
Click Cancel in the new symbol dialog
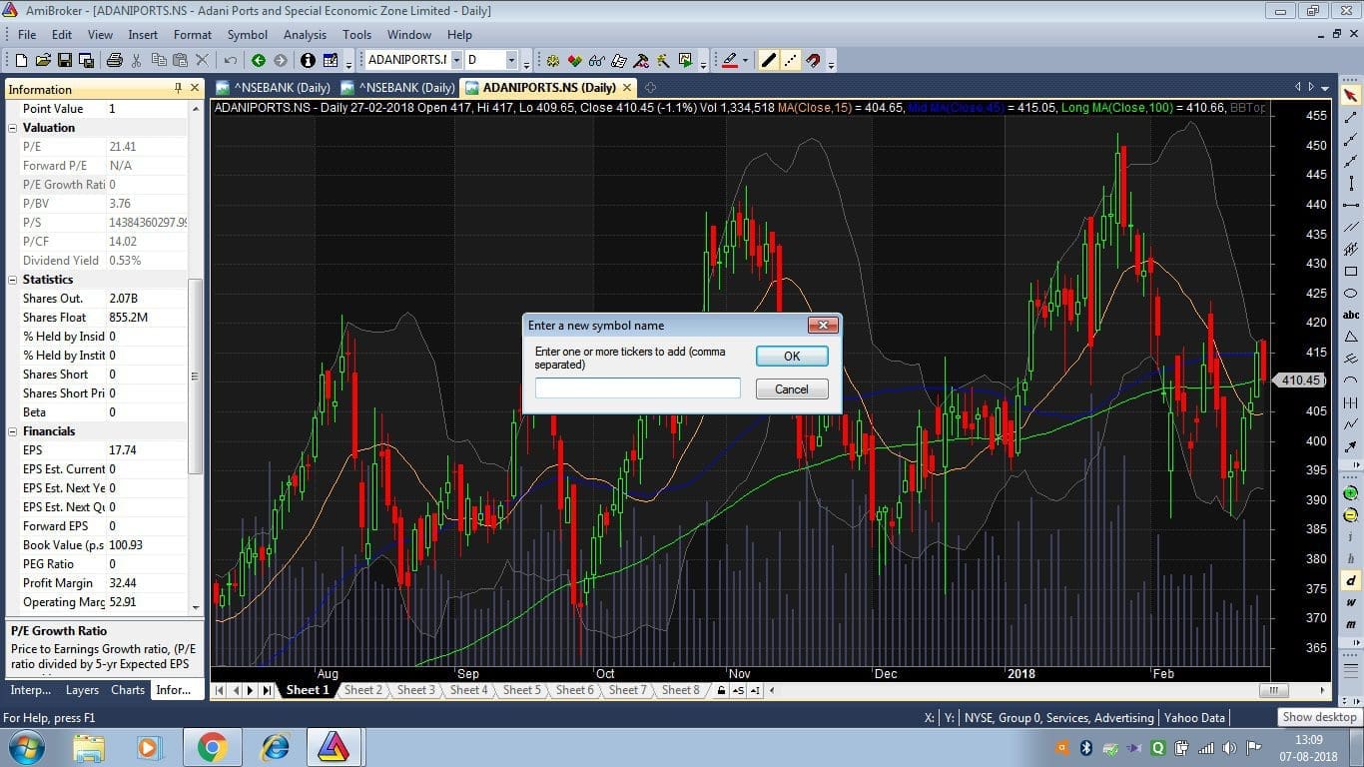pyautogui.click(x=792, y=388)
